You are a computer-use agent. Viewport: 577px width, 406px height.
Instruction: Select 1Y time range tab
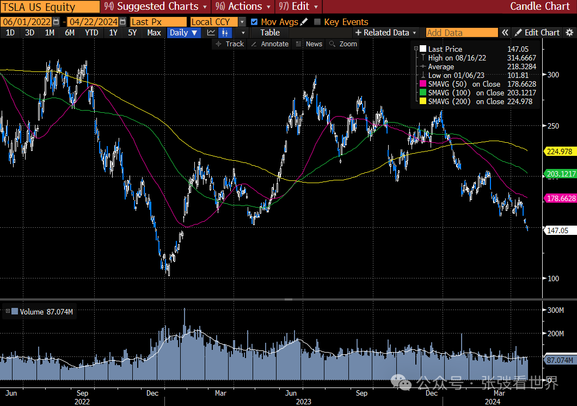(x=113, y=32)
